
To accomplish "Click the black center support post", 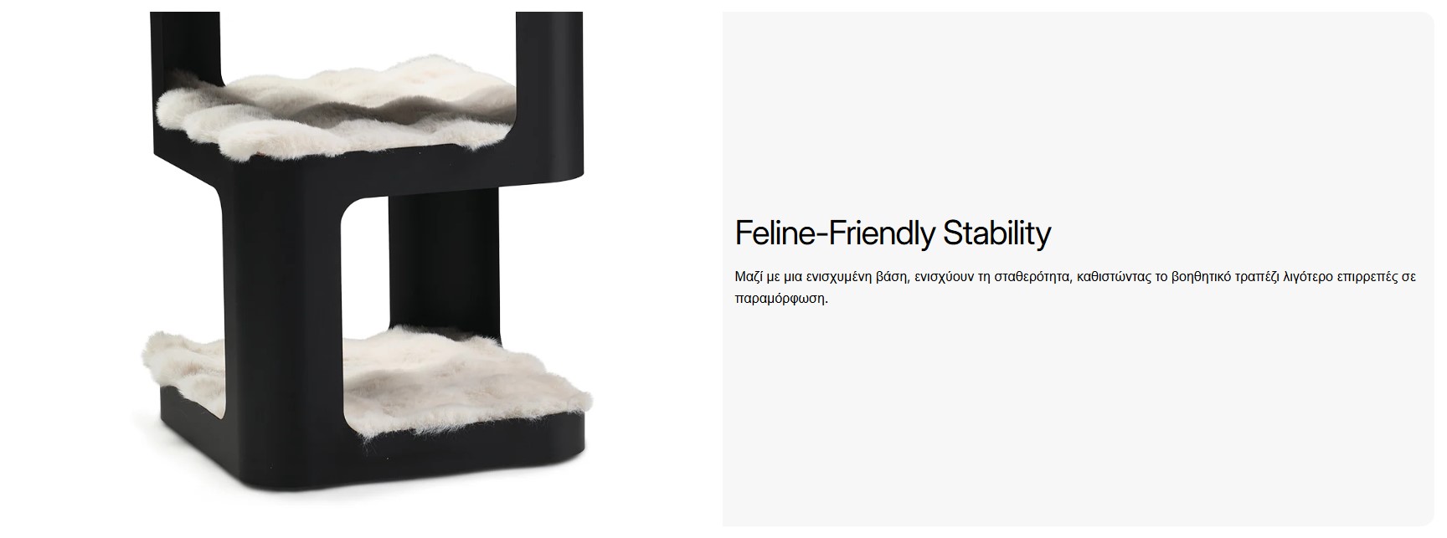I will pos(443,259).
